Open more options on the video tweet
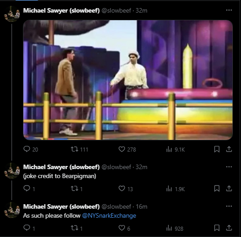This screenshot has height=237, width=241. 229,10
